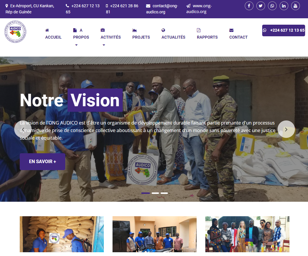The height and width of the screenshot is (256, 308).
Task: Click the contact@ong-audico.org email link
Action: [x=165, y=9]
